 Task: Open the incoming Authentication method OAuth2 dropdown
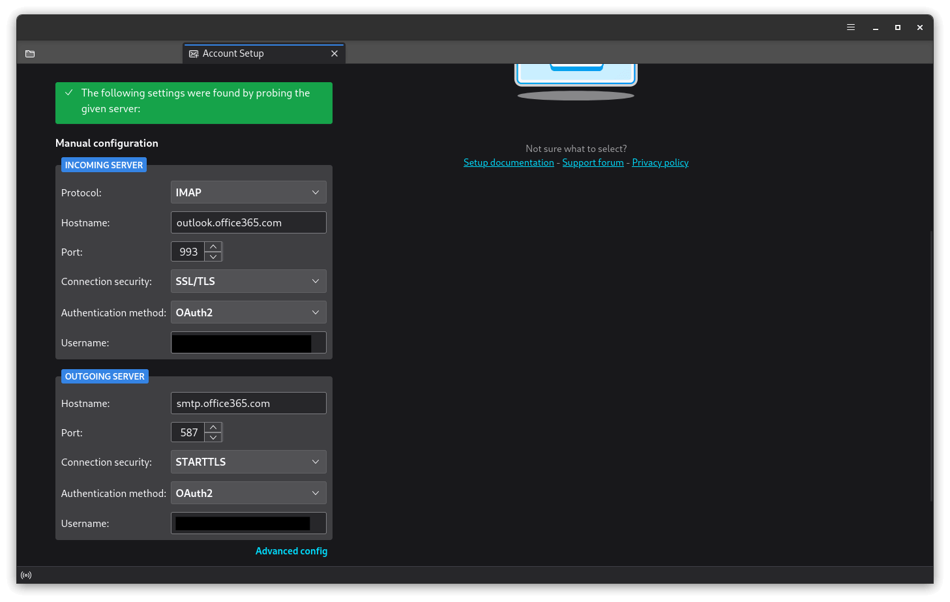click(248, 312)
